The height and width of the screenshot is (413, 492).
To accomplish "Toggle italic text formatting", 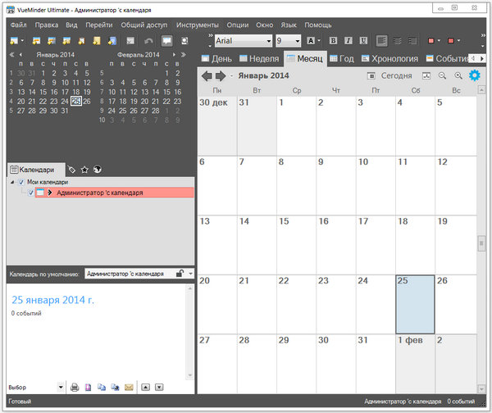I will [348, 40].
